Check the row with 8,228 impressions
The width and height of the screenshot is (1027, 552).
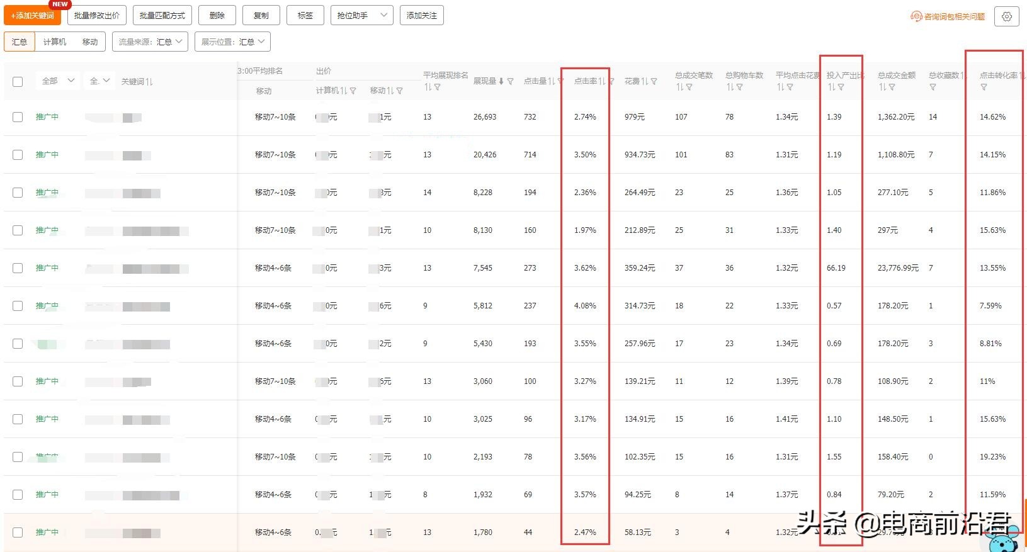coord(18,193)
